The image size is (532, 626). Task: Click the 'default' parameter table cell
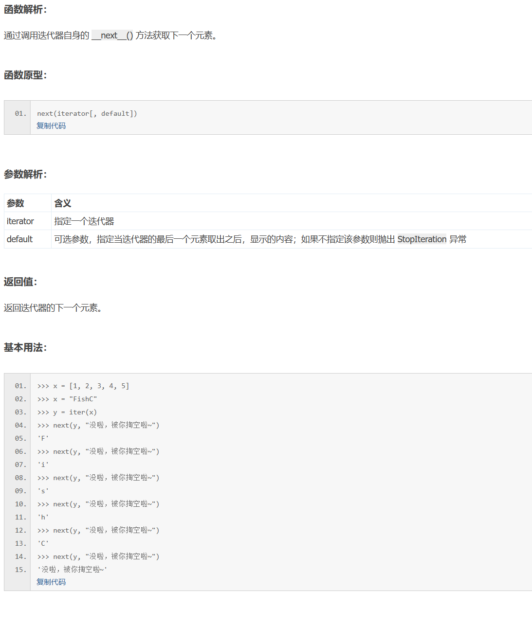(28, 239)
